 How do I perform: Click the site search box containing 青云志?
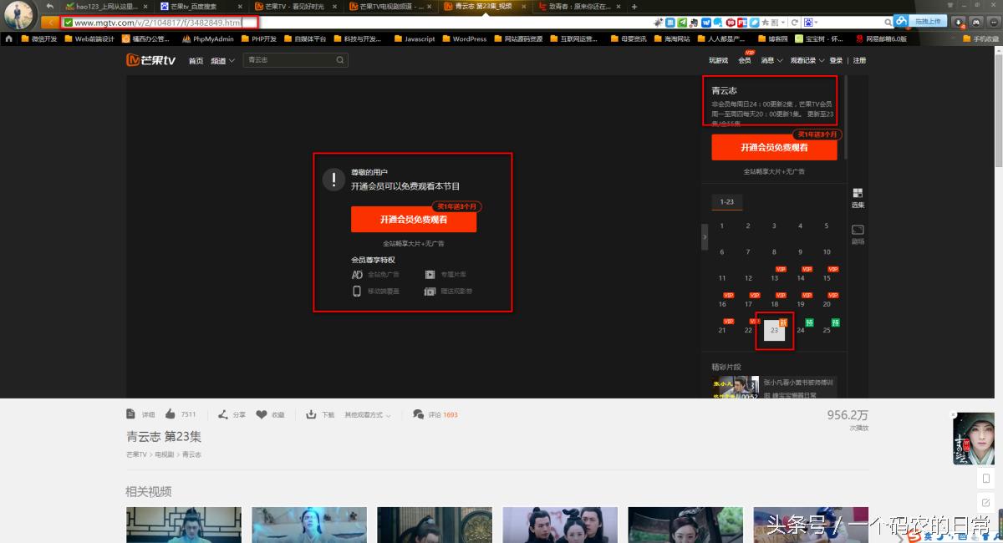pyautogui.click(x=288, y=60)
